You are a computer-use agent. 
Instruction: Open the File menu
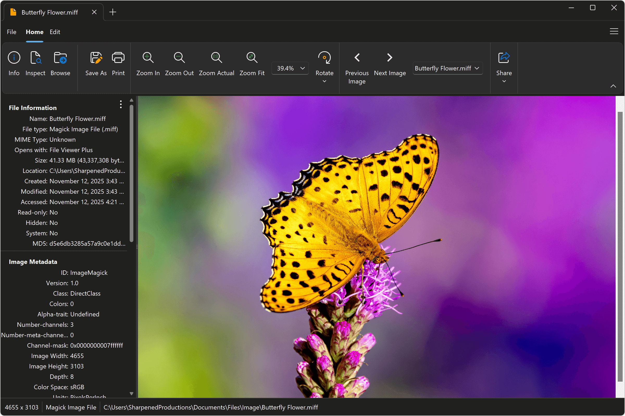[x=11, y=32]
